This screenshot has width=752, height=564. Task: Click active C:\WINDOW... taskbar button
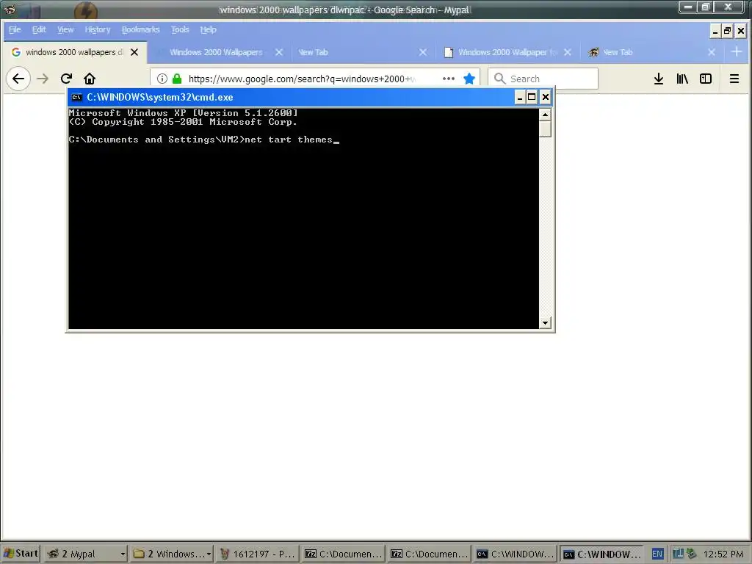click(601, 554)
